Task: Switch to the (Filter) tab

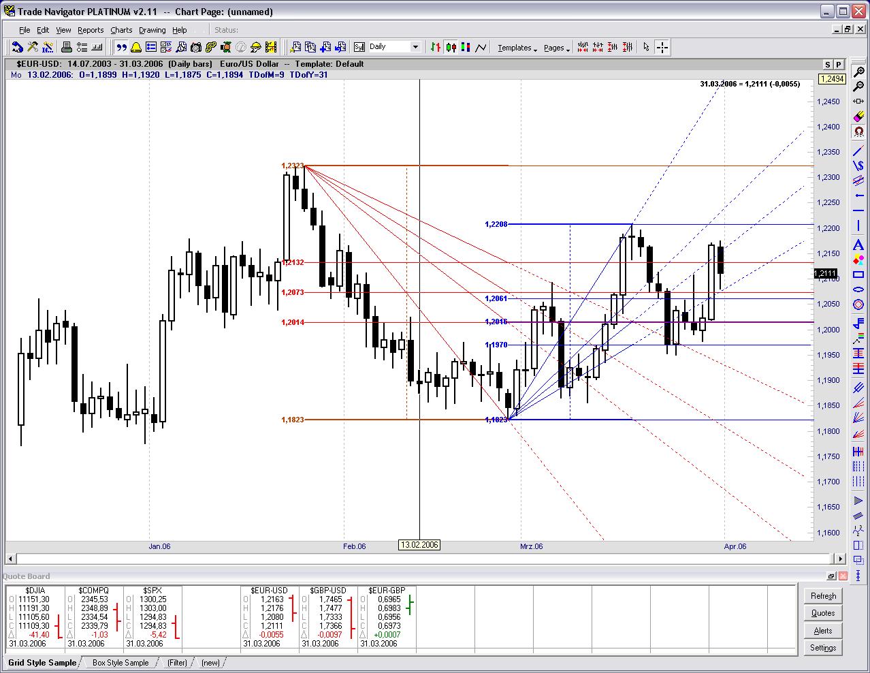Action: point(177,663)
